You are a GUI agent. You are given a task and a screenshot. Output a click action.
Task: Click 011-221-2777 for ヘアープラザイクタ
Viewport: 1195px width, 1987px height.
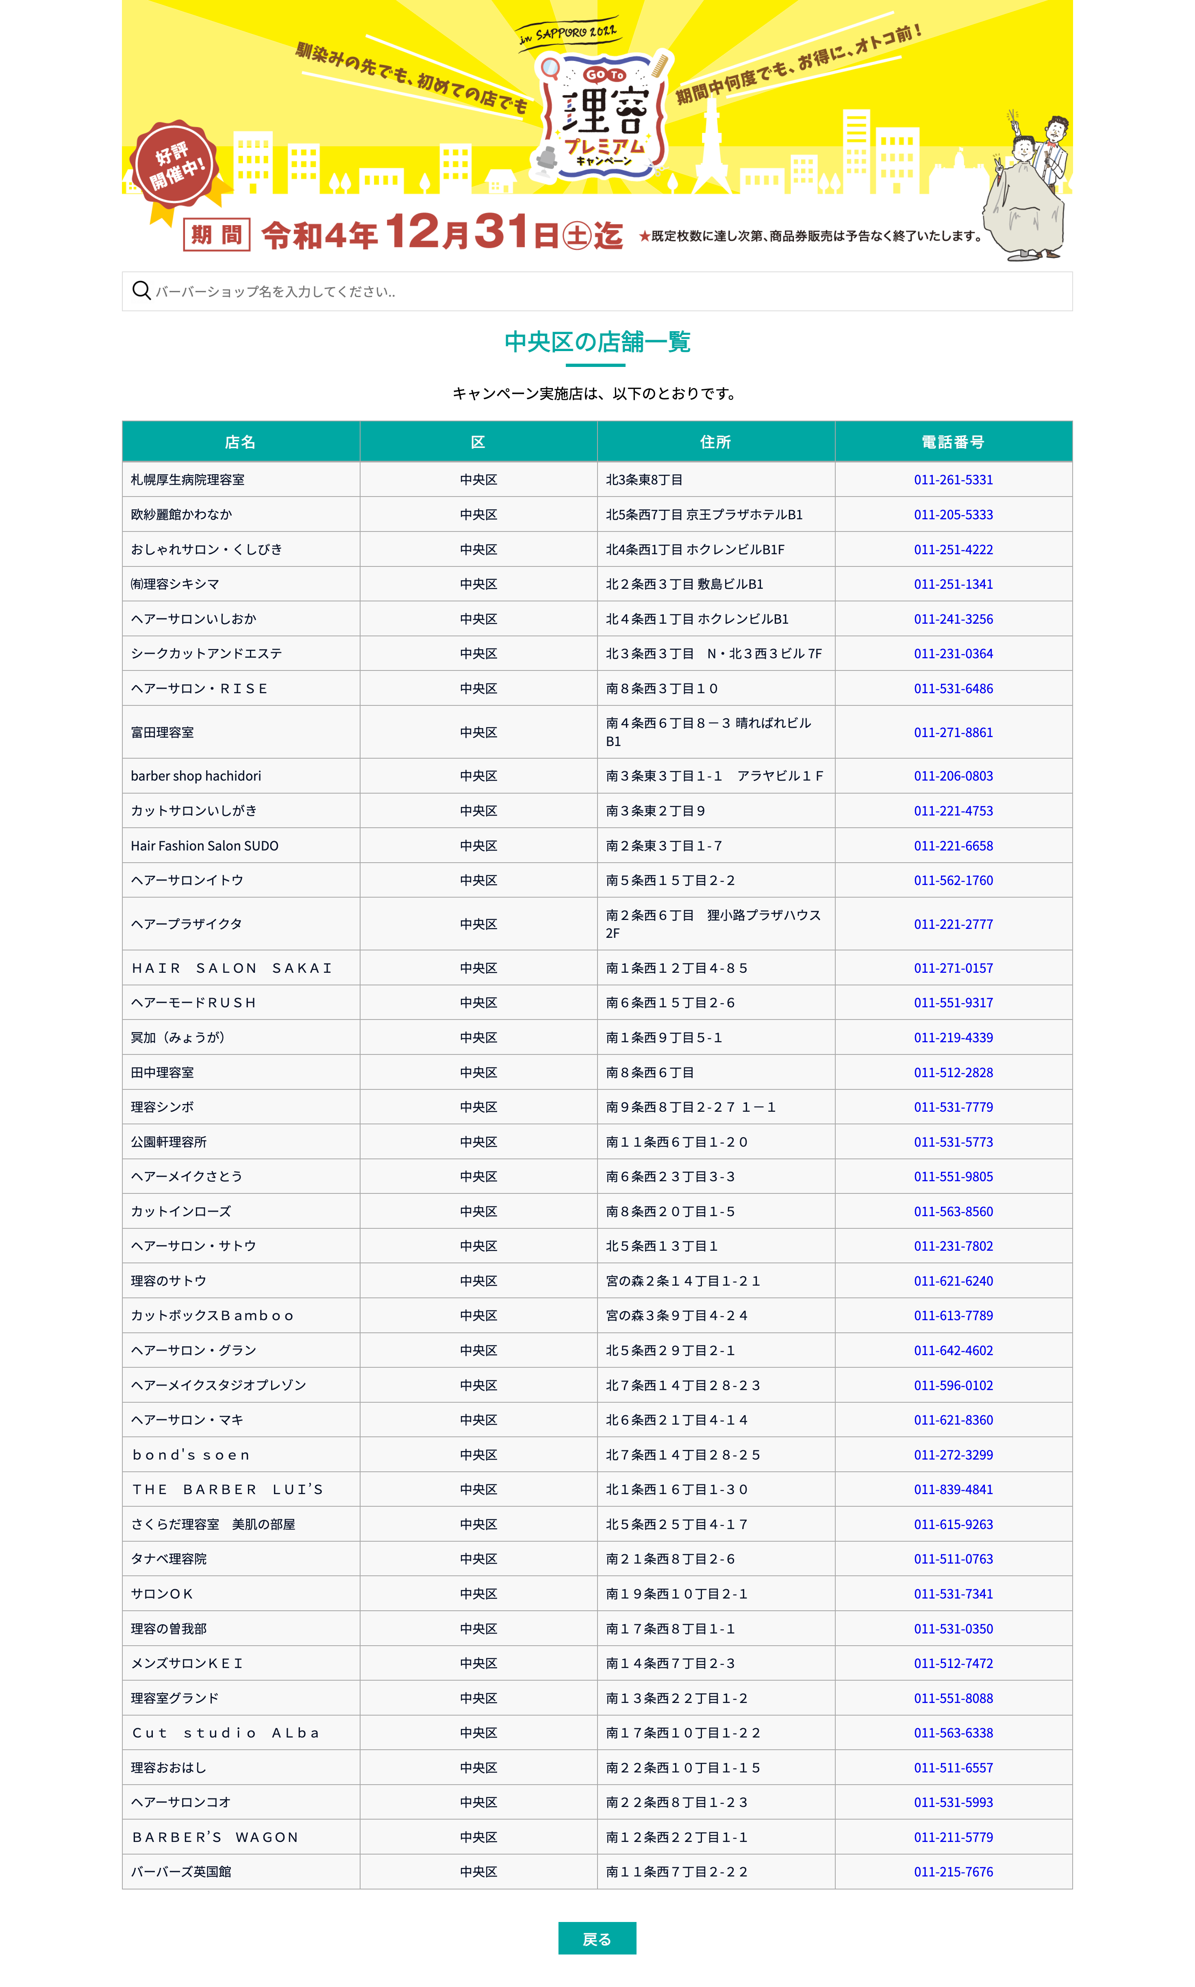click(953, 924)
